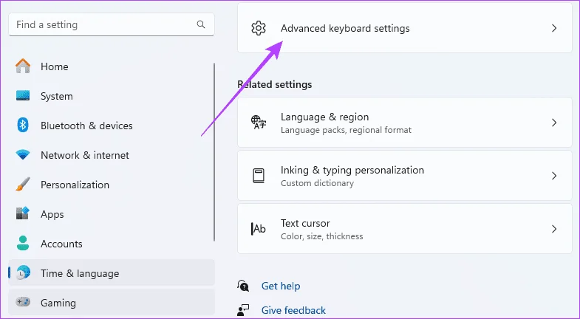
Task: Click the Network wifi icon
Action: point(23,154)
